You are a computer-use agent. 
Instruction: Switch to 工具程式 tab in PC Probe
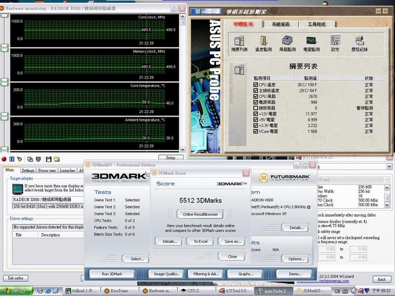[316, 24]
